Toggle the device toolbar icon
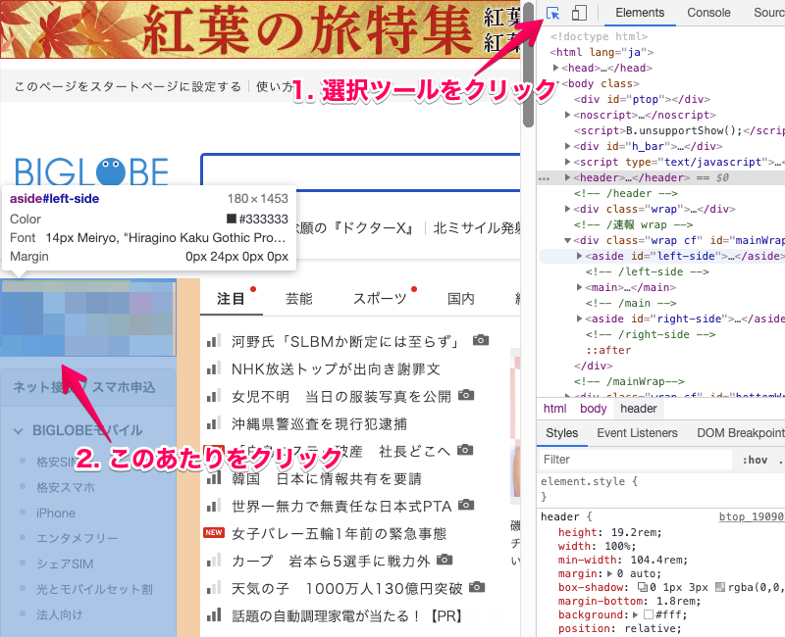This screenshot has height=637, width=785. (x=579, y=14)
